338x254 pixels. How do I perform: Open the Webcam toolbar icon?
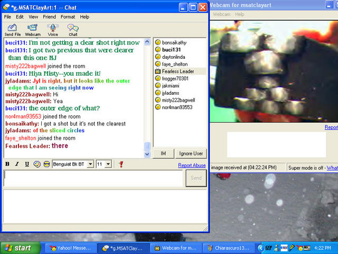33,30
